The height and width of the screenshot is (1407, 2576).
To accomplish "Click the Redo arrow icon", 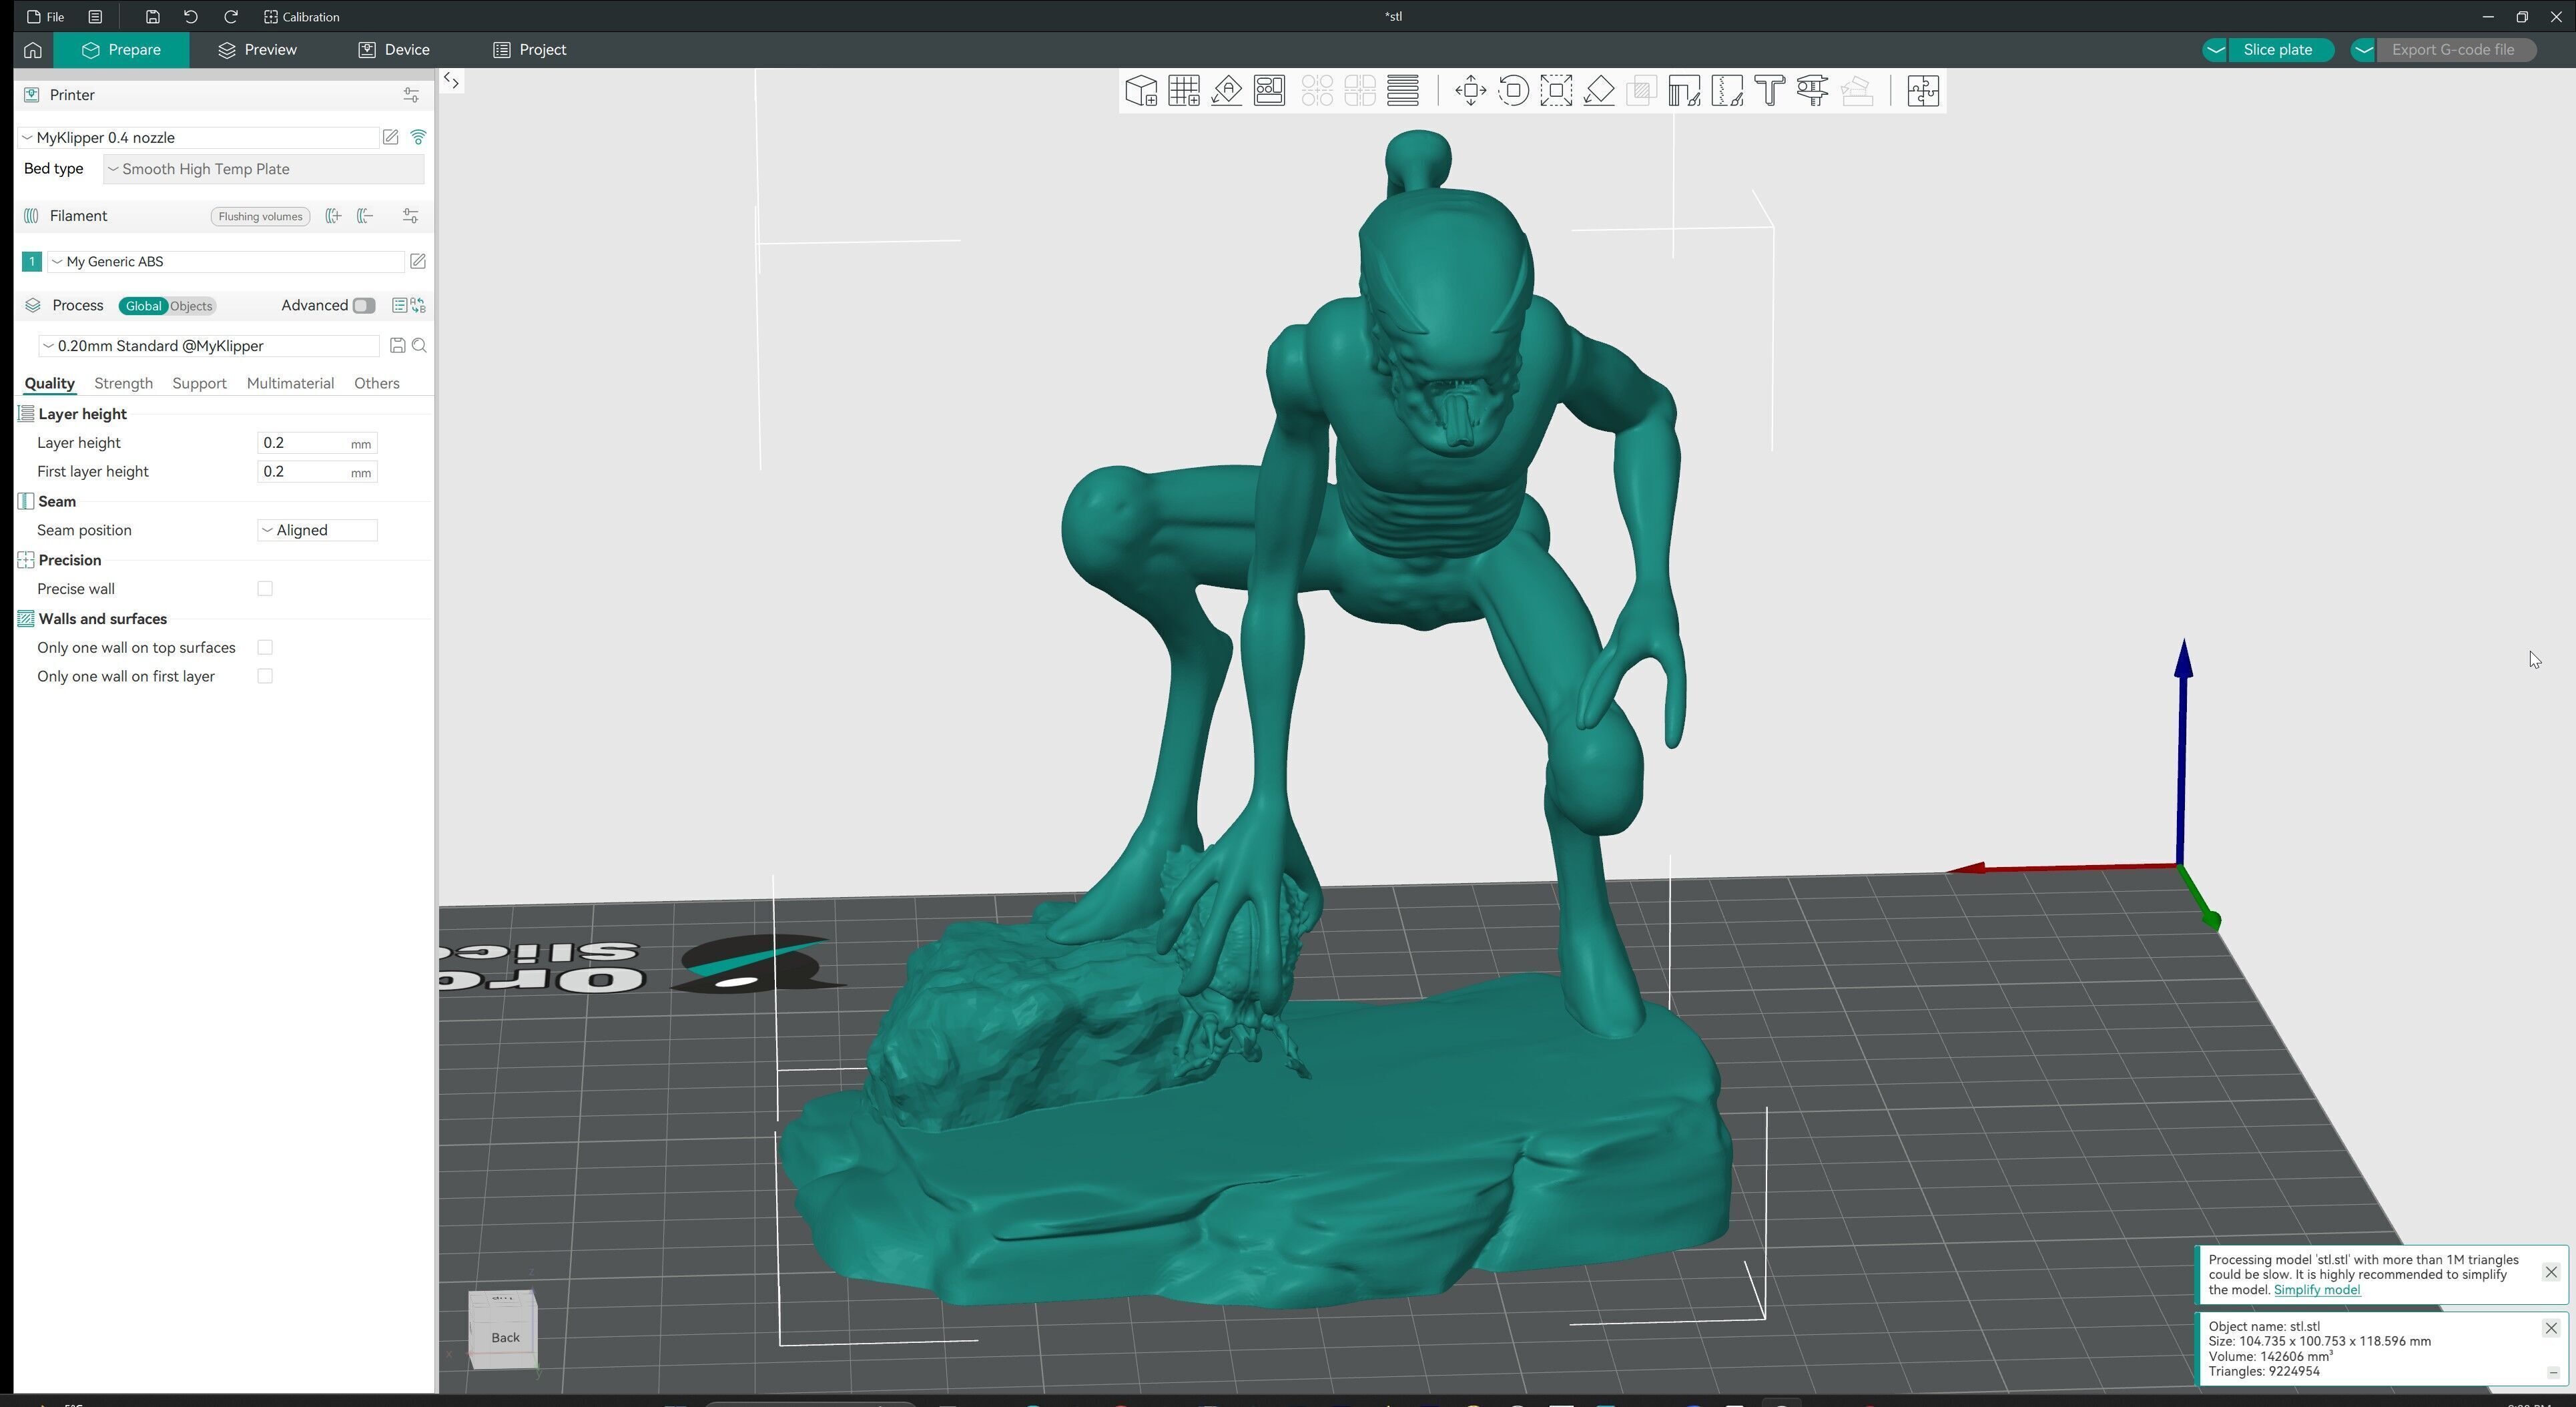I will [231, 17].
